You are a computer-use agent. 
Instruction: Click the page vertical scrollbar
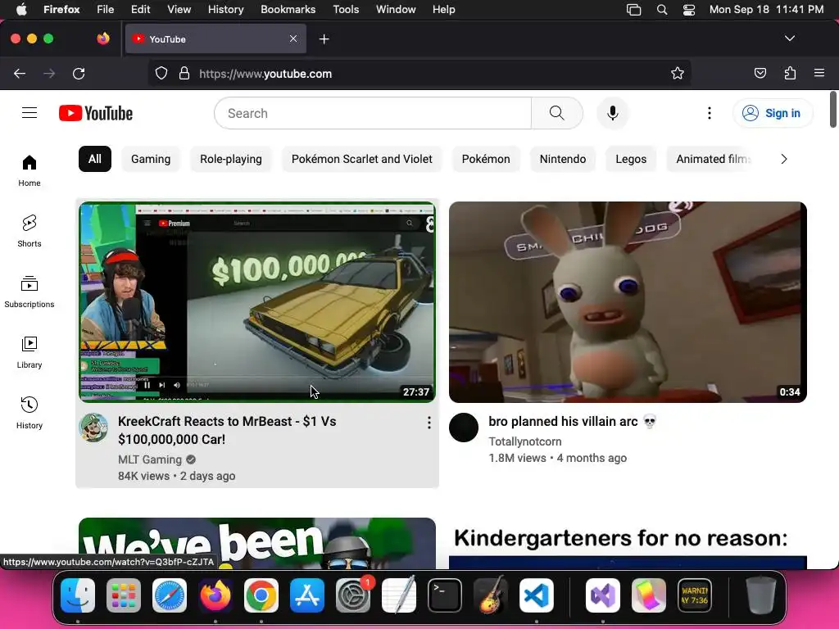tap(833, 111)
